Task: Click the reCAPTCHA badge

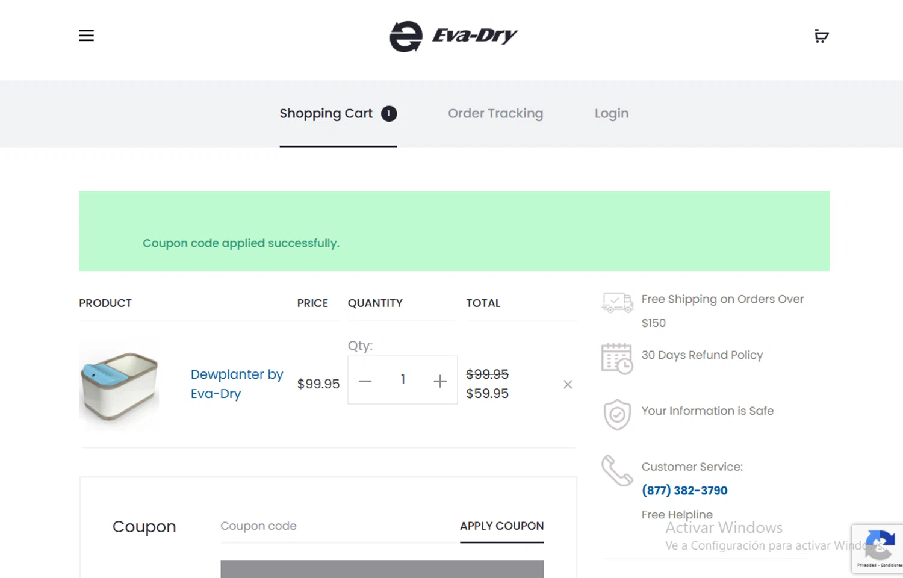Action: pos(878,548)
